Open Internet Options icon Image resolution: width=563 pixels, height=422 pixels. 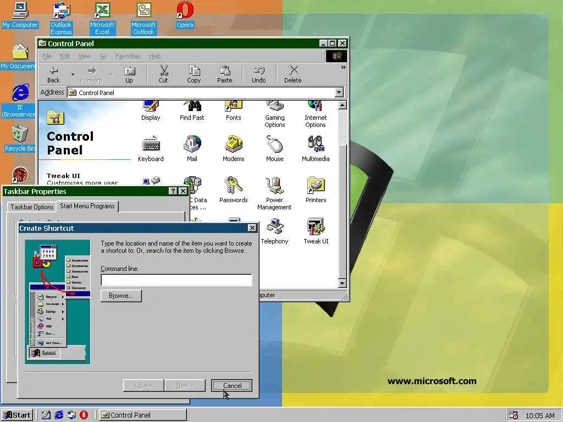tap(316, 114)
